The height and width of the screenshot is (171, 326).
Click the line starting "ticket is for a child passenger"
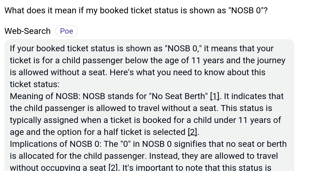point(148,61)
